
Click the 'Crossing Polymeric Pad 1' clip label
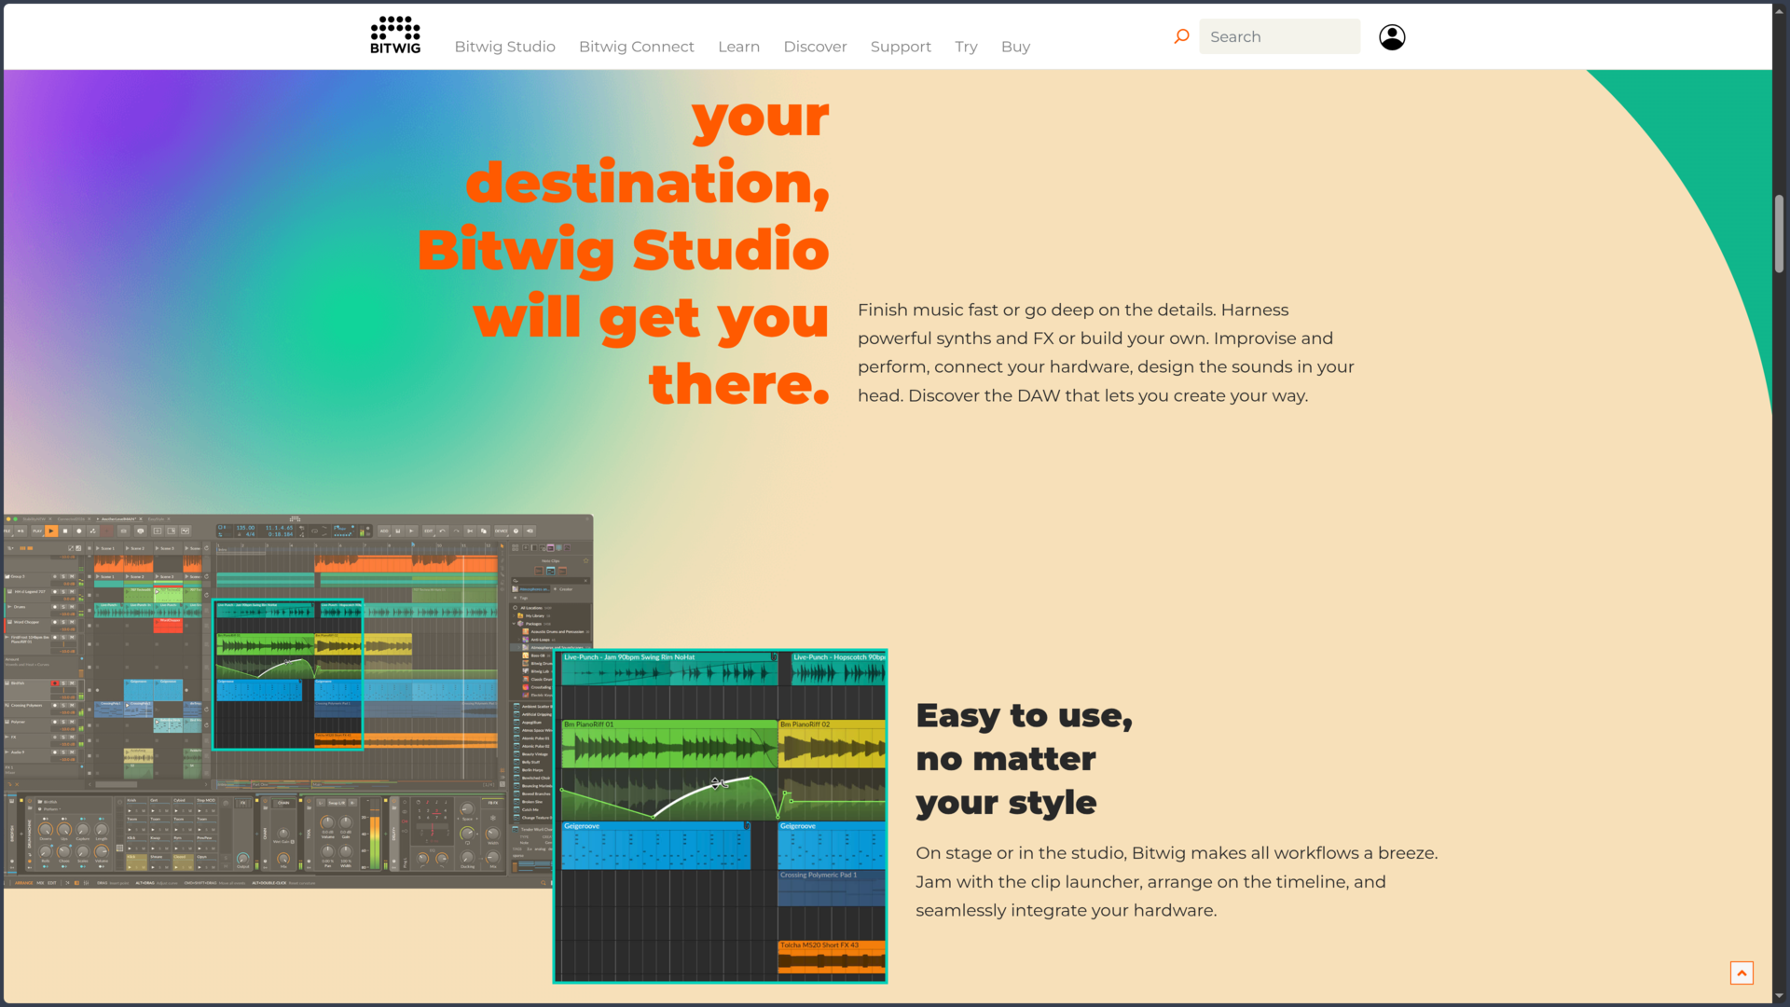tap(818, 875)
